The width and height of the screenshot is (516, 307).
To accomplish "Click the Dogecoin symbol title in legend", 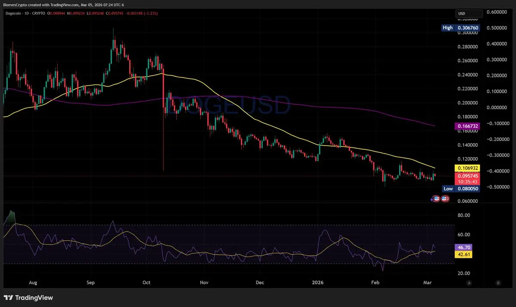I will pyautogui.click(x=13, y=13).
